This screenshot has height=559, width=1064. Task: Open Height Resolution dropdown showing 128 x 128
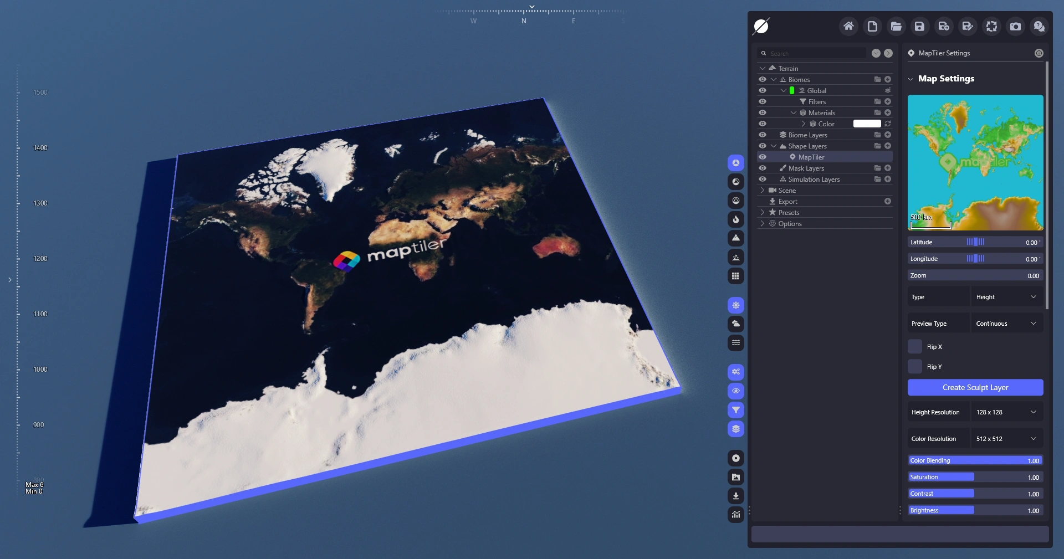pyautogui.click(x=1007, y=412)
